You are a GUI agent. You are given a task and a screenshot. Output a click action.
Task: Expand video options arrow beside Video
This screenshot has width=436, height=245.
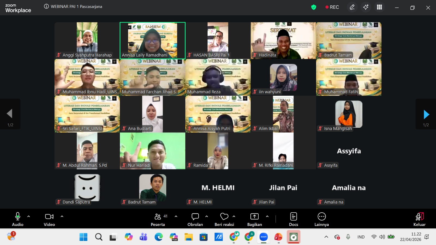coord(62,216)
